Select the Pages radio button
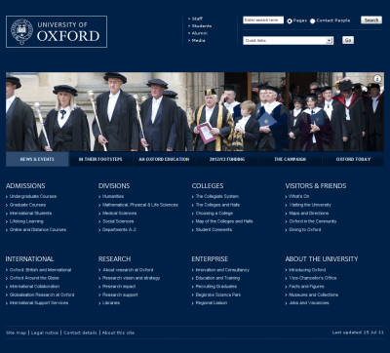This screenshot has height=353, width=390. pos(290,20)
